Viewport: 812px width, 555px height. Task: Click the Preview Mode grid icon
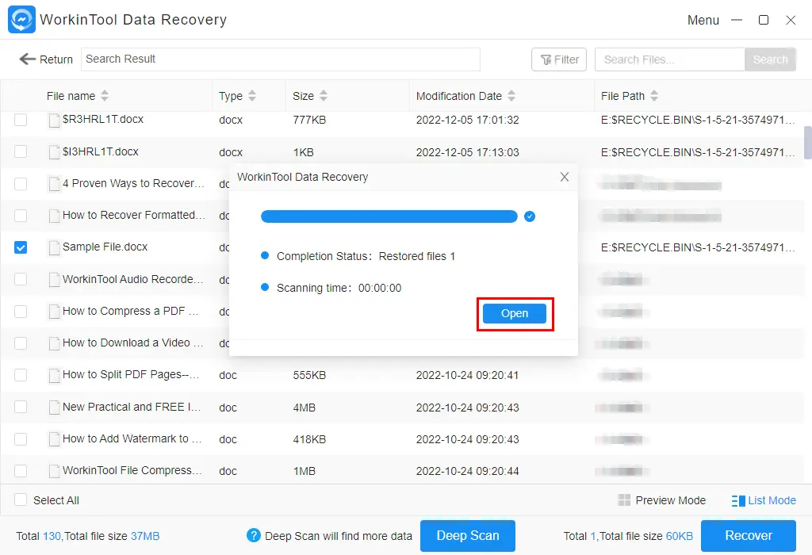(x=625, y=500)
